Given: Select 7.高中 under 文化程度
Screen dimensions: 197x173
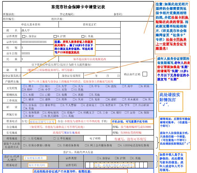Looking at the screenshot, I should 123,86.
